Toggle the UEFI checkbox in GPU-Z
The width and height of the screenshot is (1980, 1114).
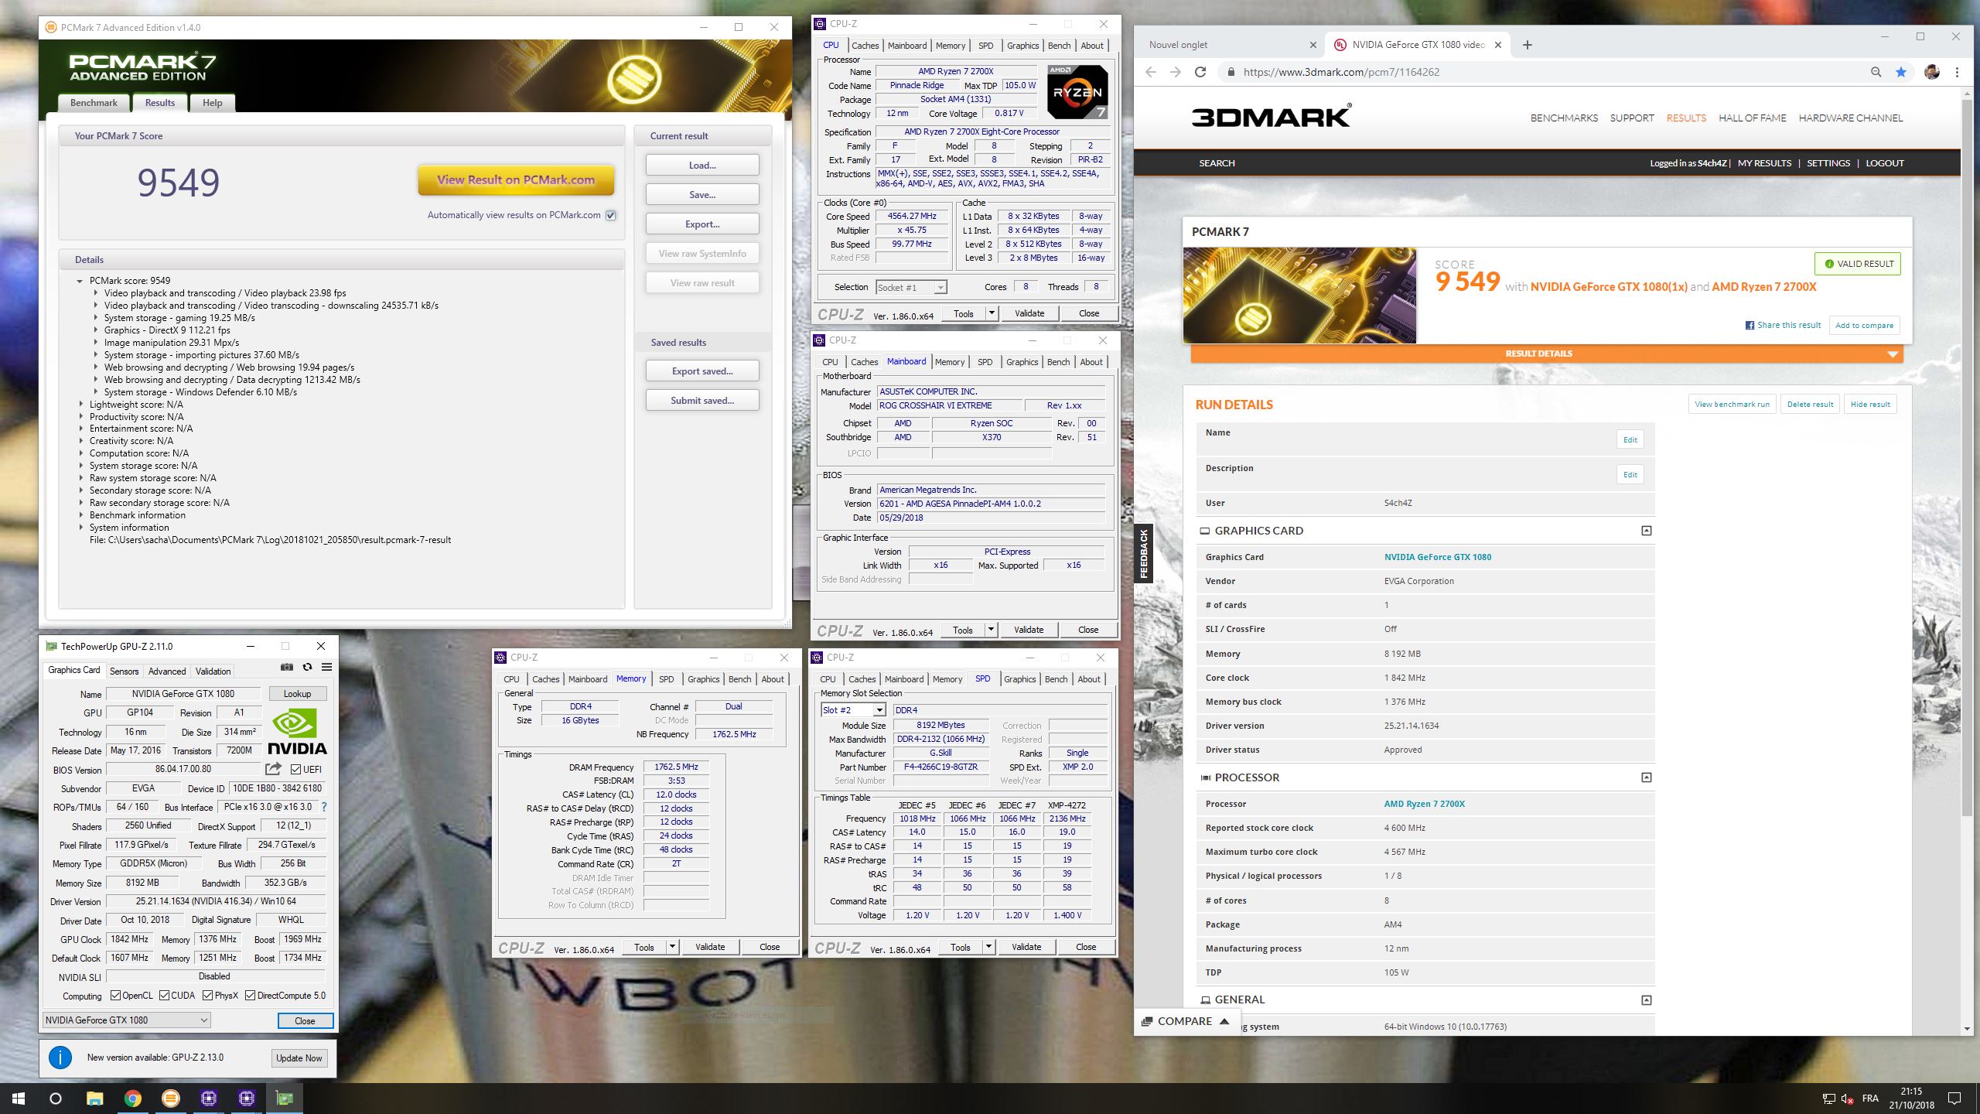tap(295, 769)
